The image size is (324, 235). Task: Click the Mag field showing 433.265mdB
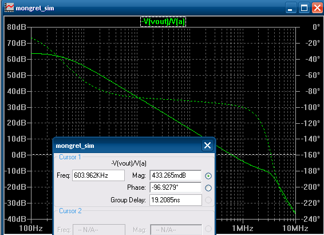[175, 175]
